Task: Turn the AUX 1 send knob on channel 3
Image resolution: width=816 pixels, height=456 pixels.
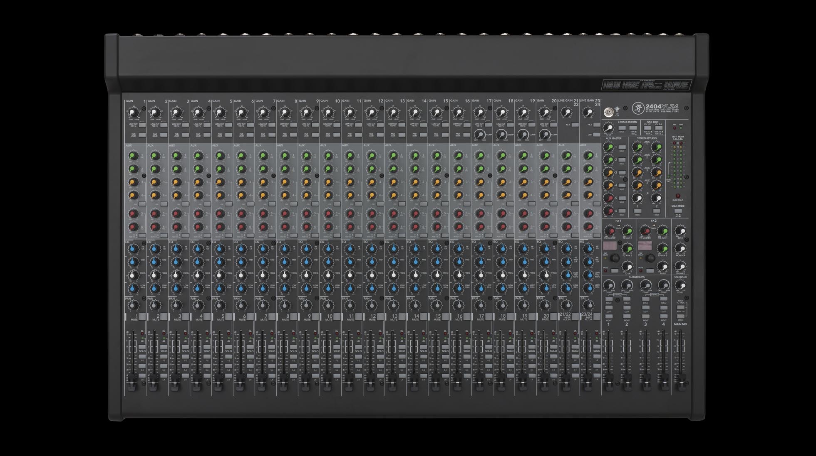Action: click(x=176, y=155)
